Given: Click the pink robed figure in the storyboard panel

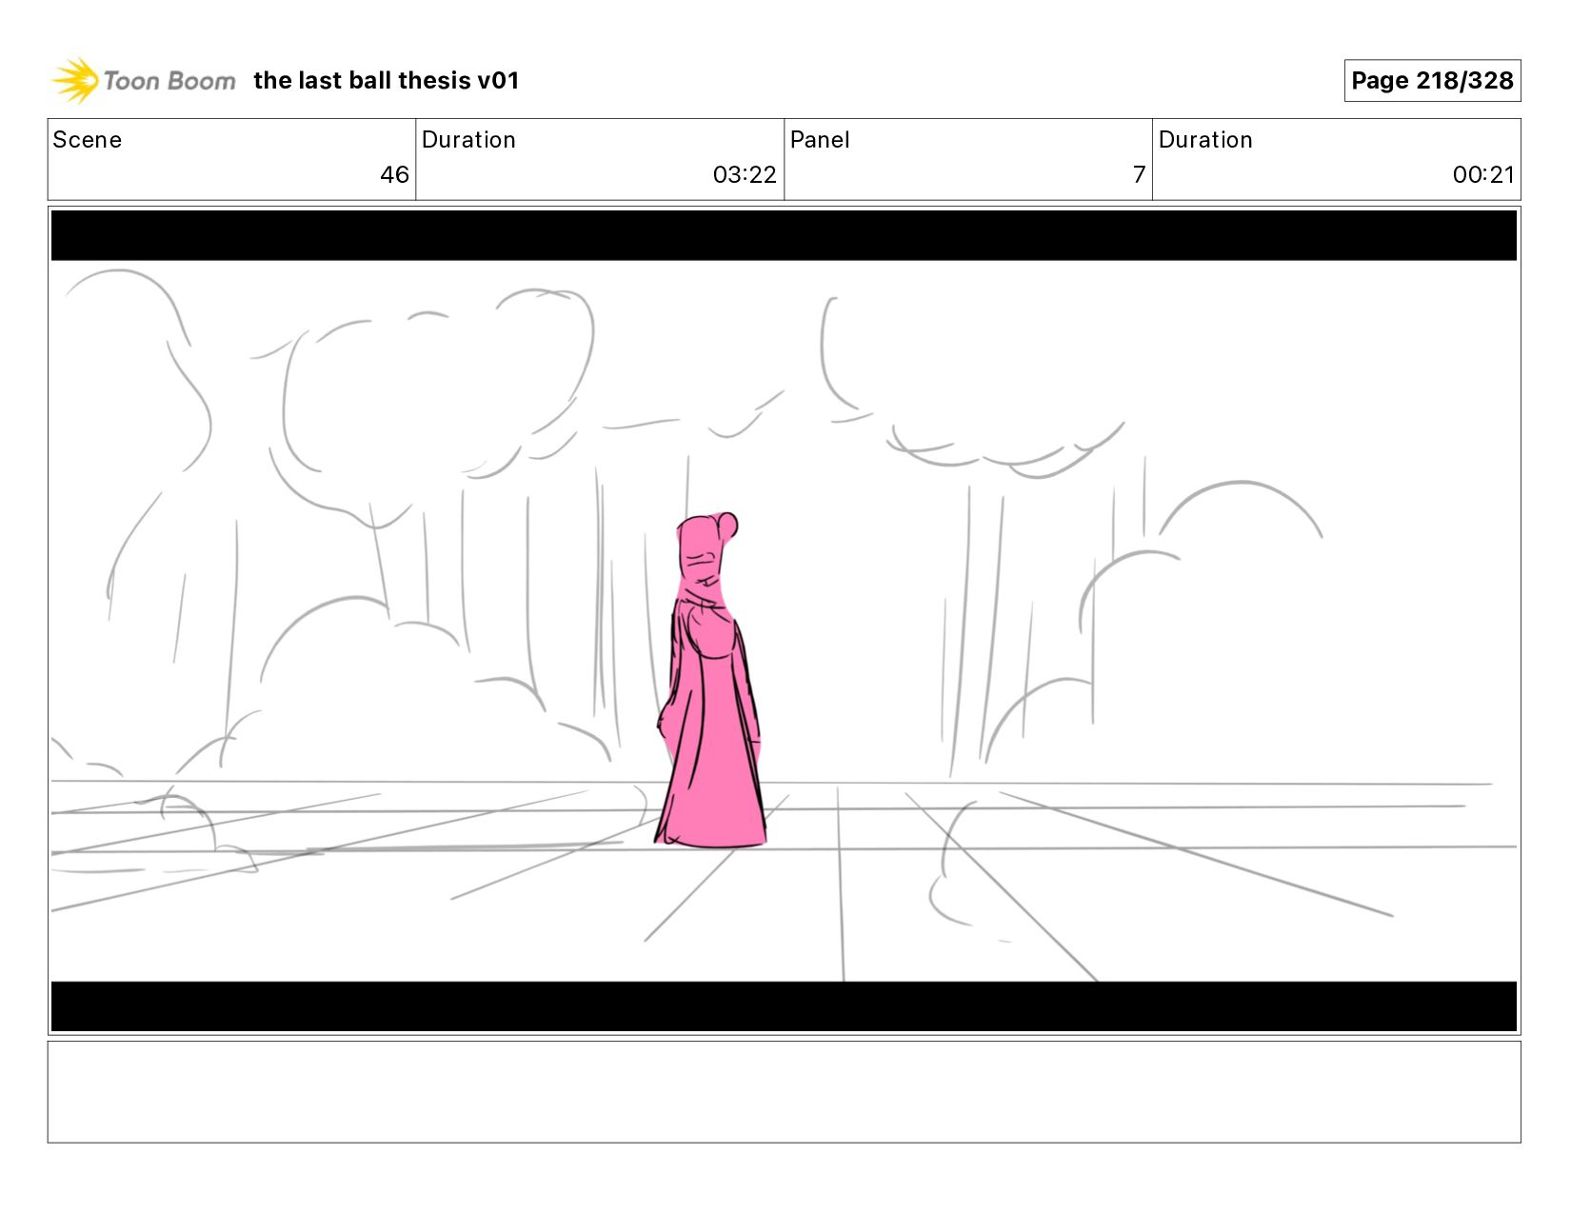Looking at the screenshot, I should [711, 681].
